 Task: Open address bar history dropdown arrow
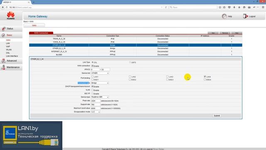coord(162,7)
